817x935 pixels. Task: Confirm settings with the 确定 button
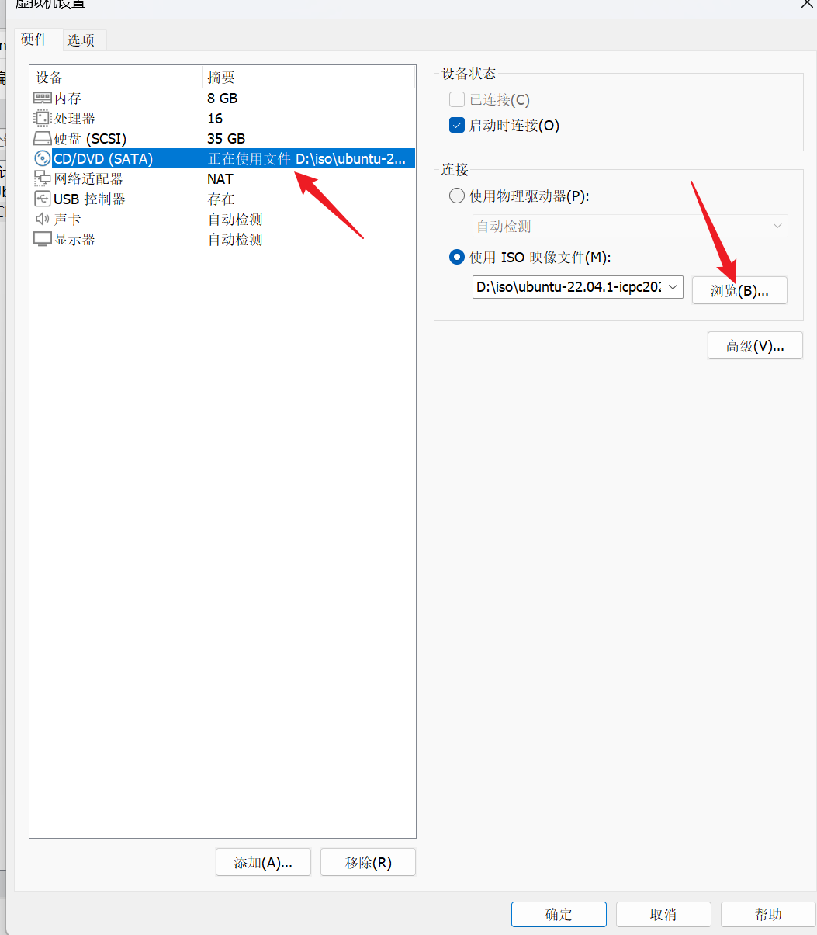(559, 914)
